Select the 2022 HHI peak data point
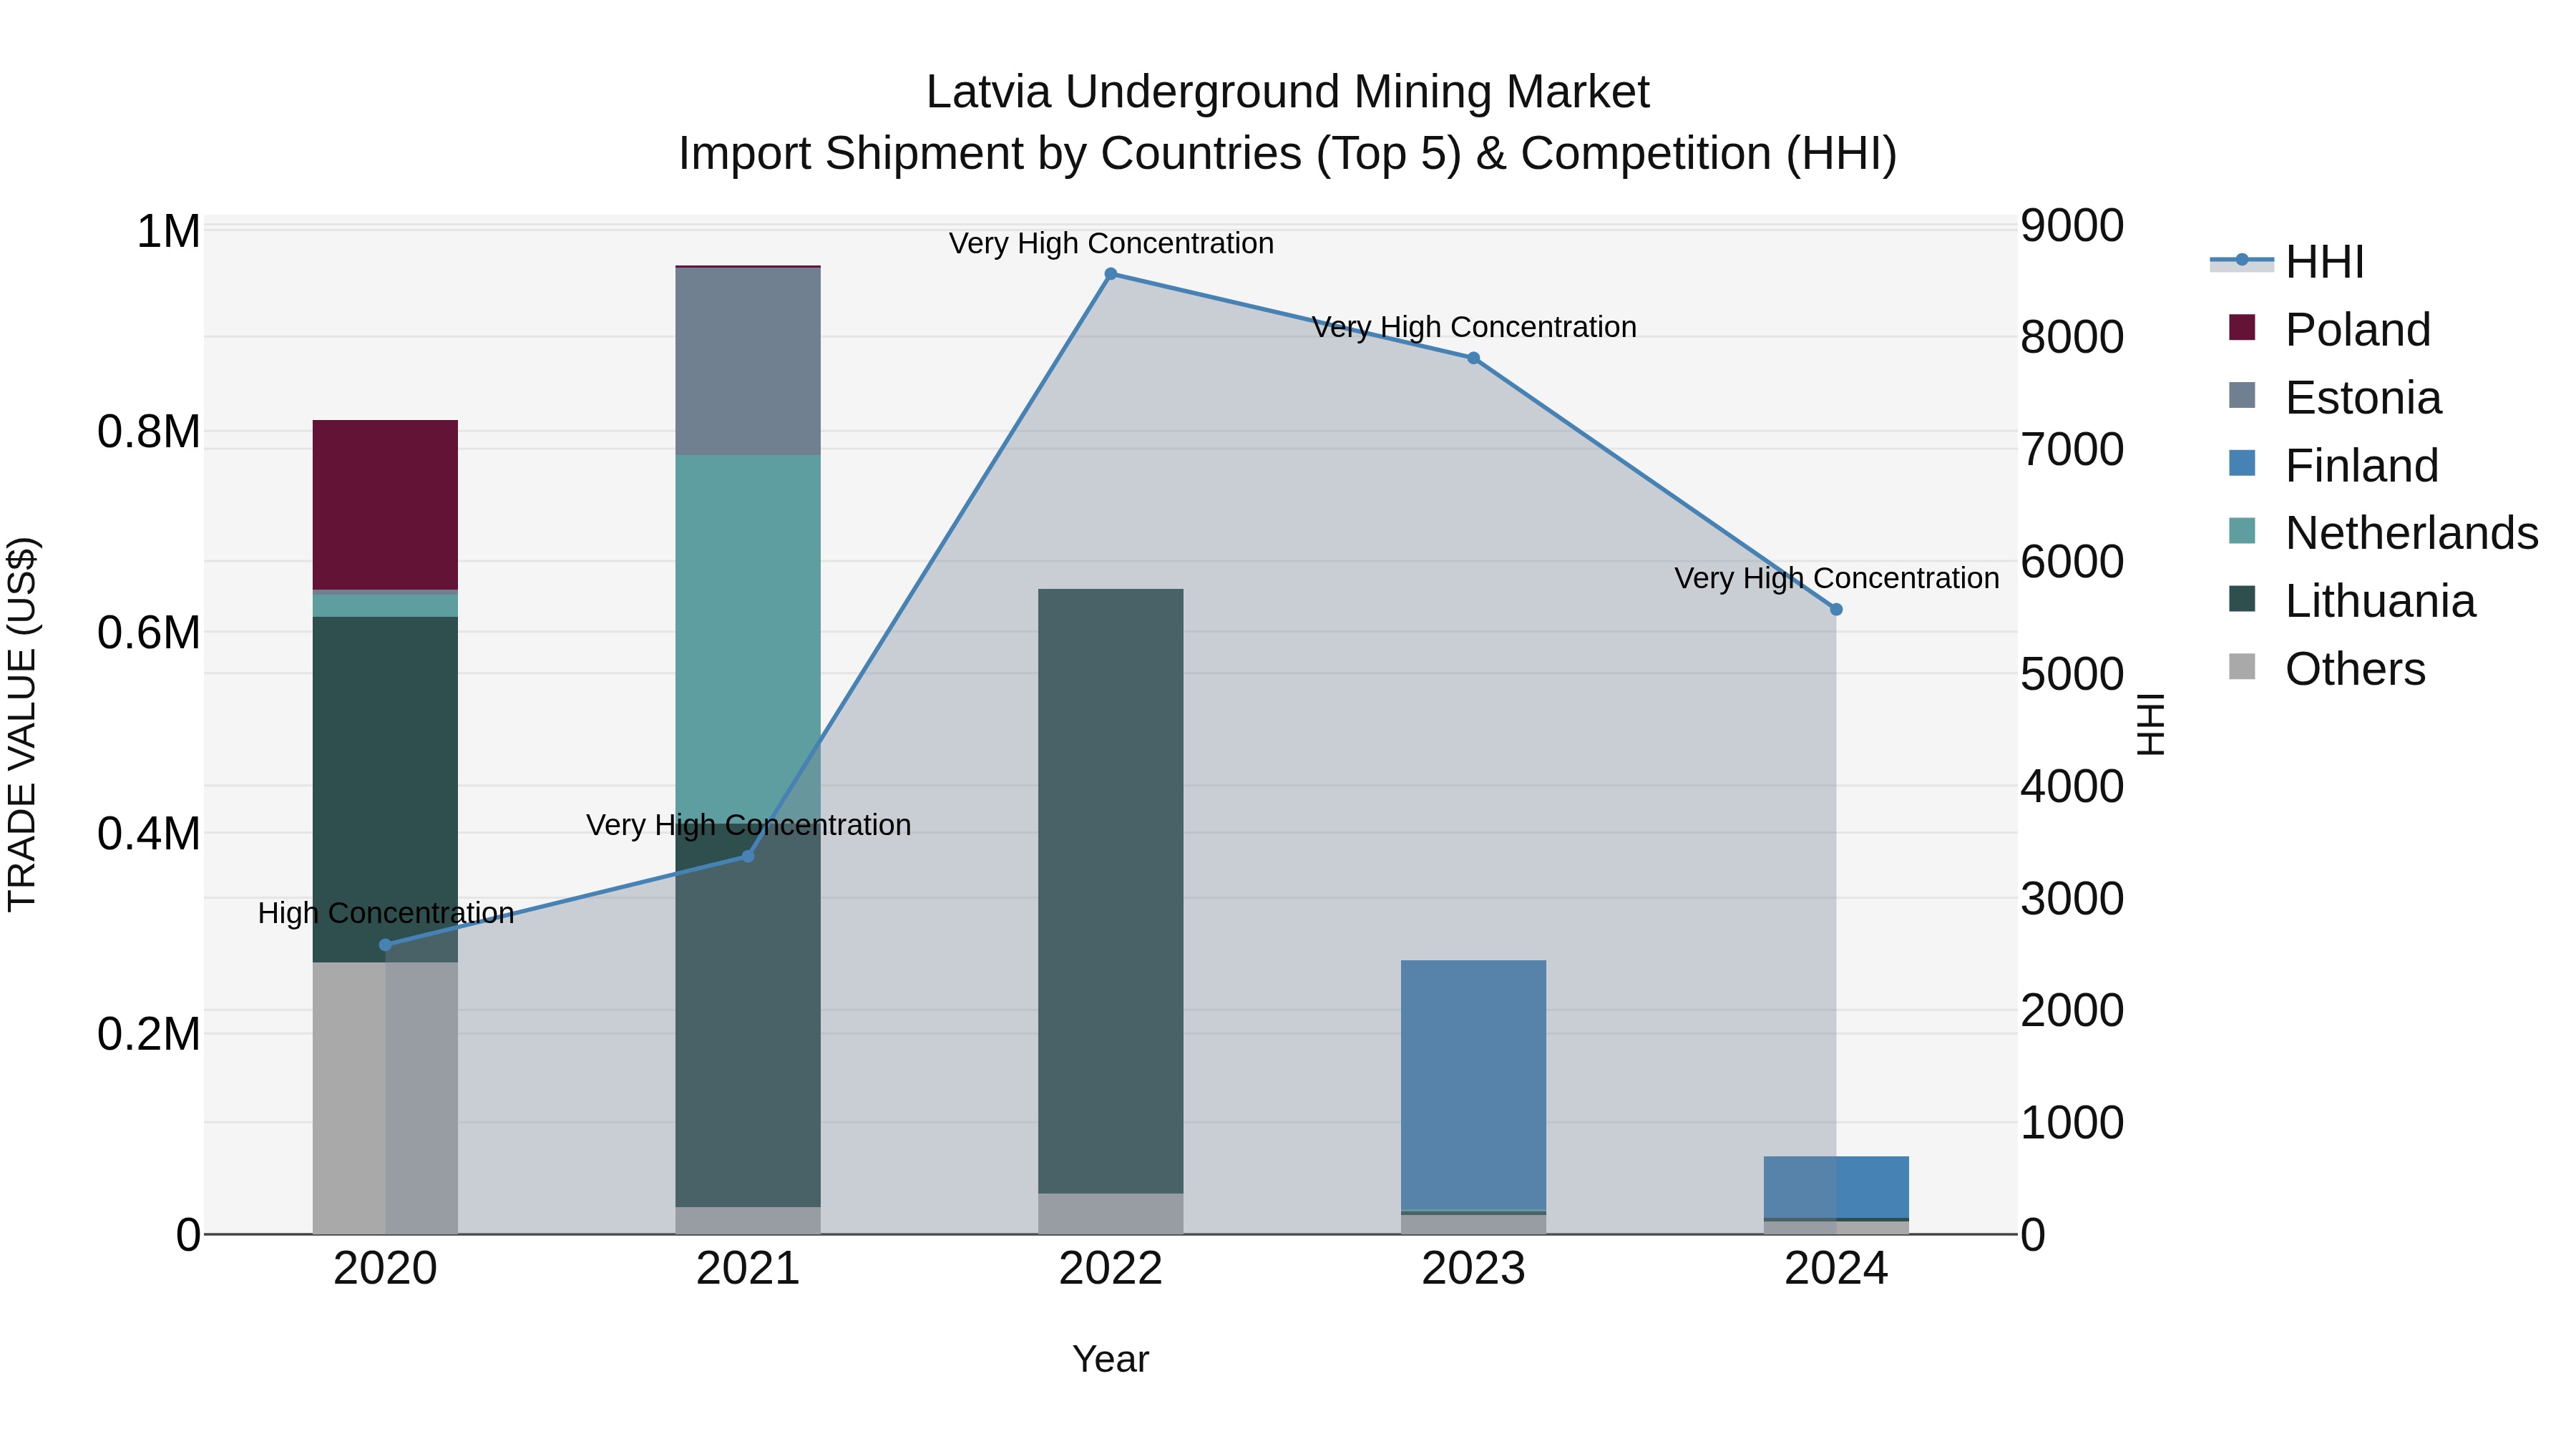 click(1111, 274)
